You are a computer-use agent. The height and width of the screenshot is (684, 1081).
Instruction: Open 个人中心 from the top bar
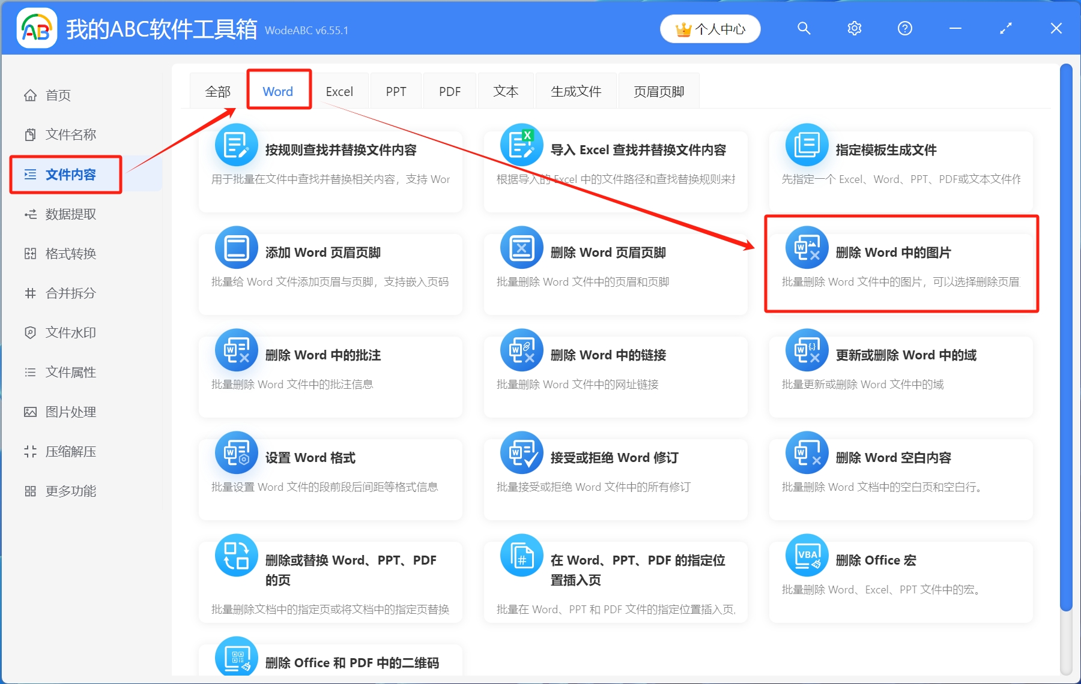[709, 28]
